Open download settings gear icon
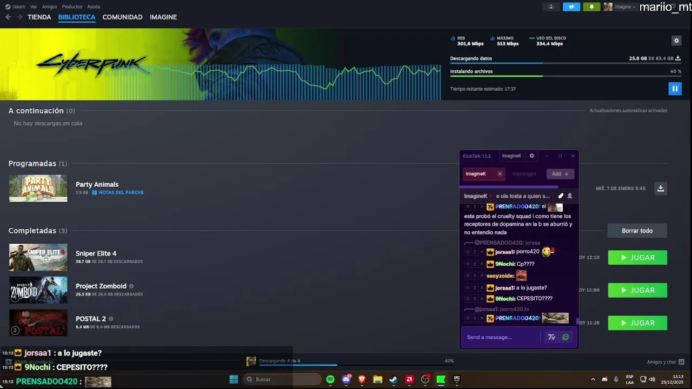The width and height of the screenshot is (692, 389). [676, 41]
